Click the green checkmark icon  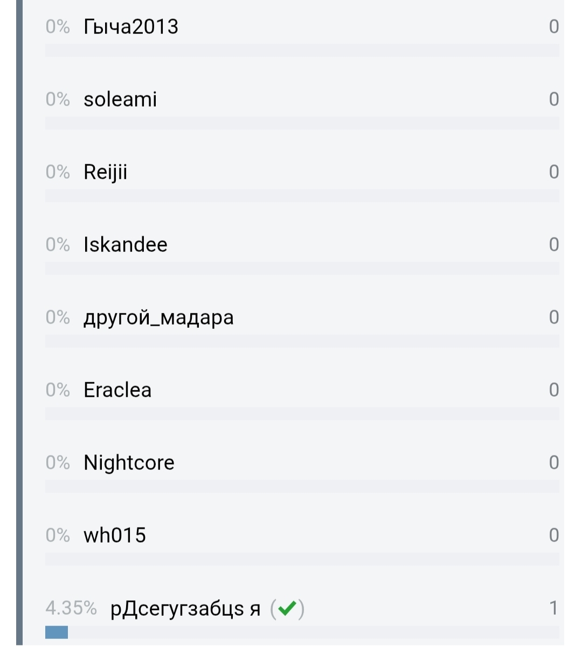click(287, 608)
